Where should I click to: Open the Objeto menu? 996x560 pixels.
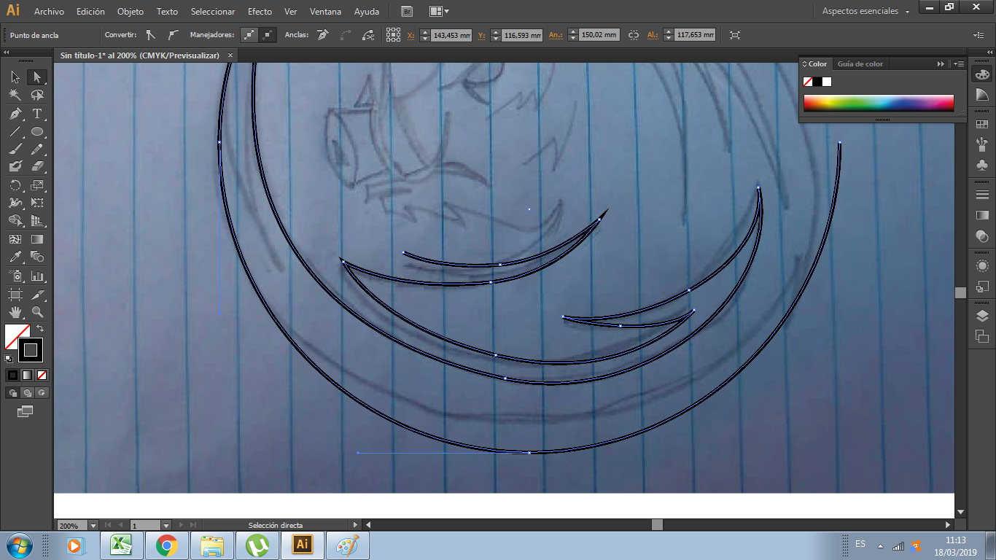click(x=131, y=12)
